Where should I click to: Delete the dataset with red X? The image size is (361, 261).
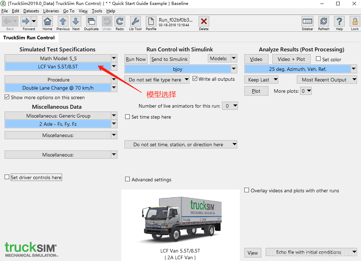coord(204,21)
